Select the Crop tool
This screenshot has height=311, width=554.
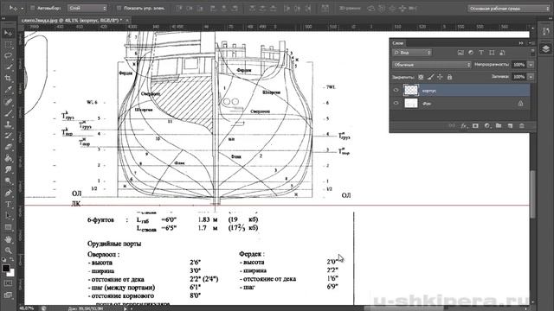(x=8, y=79)
